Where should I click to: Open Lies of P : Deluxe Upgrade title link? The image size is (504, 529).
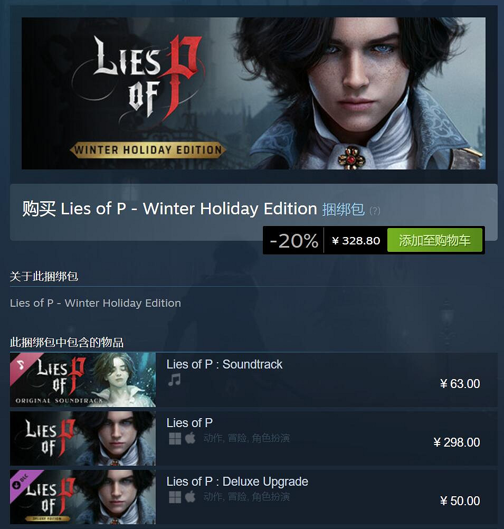point(237,482)
